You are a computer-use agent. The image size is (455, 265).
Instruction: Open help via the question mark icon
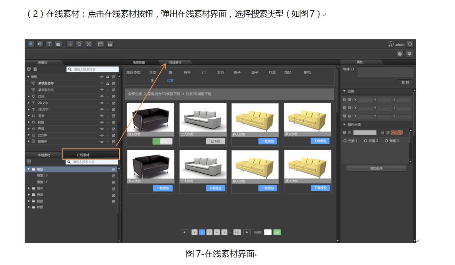click(400, 54)
